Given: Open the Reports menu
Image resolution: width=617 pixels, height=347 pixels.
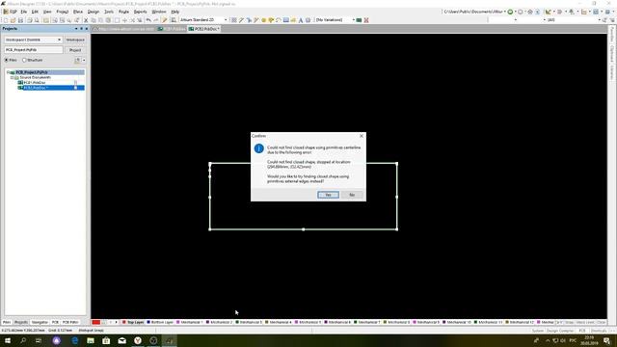Looking at the screenshot, I should [140, 12].
